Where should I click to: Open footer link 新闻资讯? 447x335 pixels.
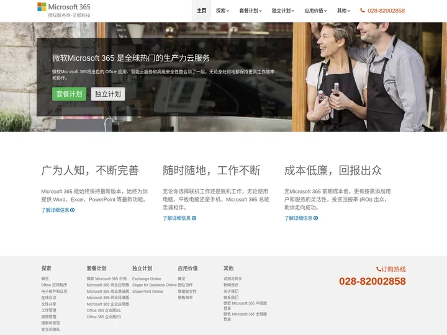tap(231, 285)
